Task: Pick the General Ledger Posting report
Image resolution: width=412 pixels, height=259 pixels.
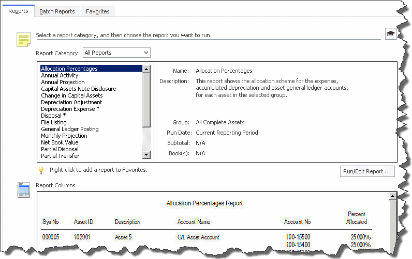Action: (x=69, y=129)
